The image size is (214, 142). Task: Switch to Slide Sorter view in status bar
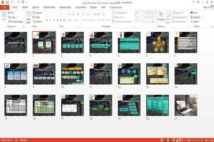tap(168, 140)
